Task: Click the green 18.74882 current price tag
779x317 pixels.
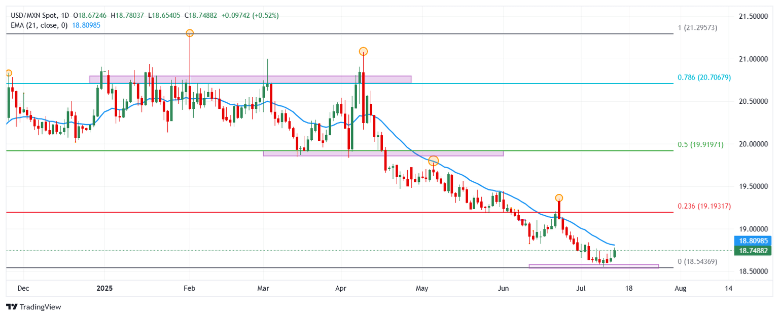Action: (754, 251)
